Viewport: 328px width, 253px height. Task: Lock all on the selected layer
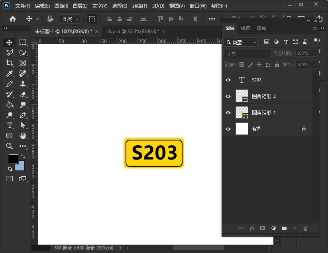tap(277, 64)
